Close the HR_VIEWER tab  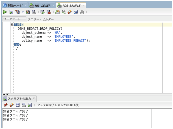pos(53,5)
